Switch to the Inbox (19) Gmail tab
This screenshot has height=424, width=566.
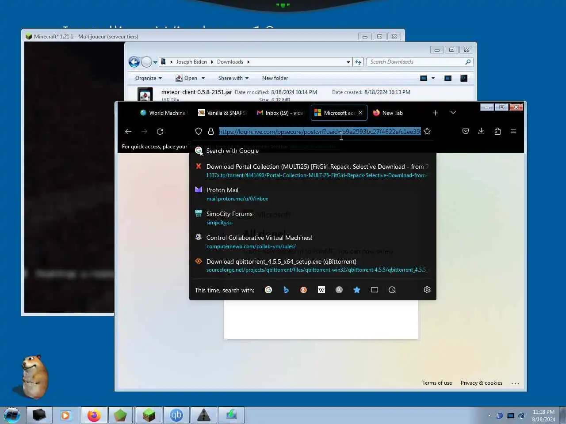tap(280, 113)
